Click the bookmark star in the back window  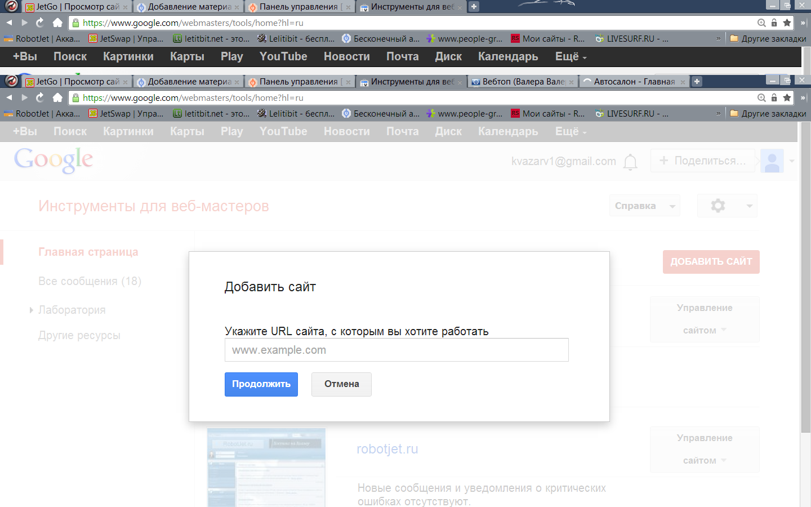click(787, 23)
